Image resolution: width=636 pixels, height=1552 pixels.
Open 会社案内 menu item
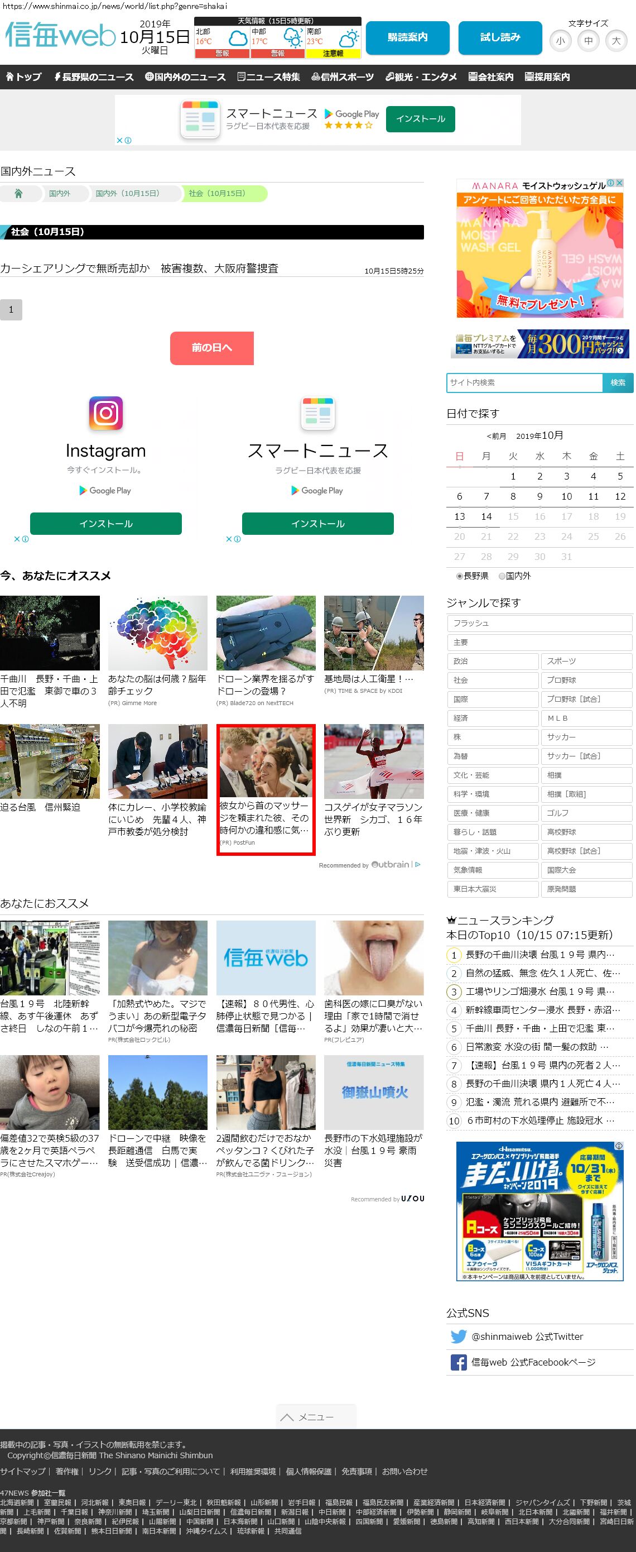[x=491, y=77]
